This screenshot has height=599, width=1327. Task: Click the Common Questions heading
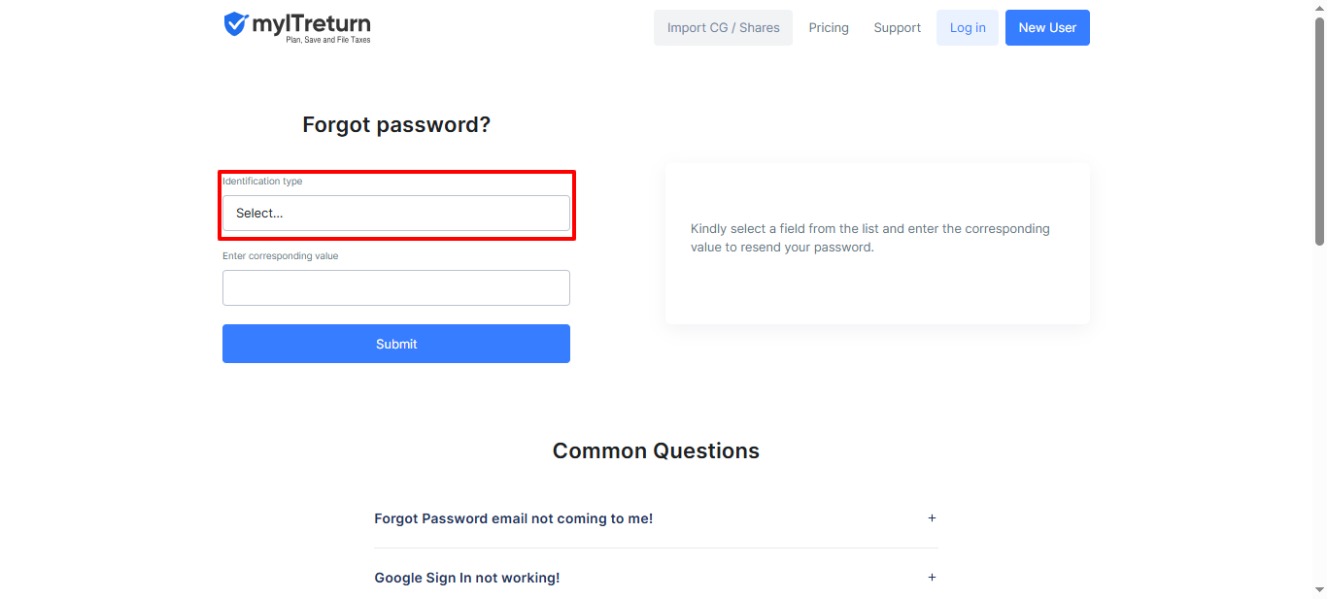(656, 450)
